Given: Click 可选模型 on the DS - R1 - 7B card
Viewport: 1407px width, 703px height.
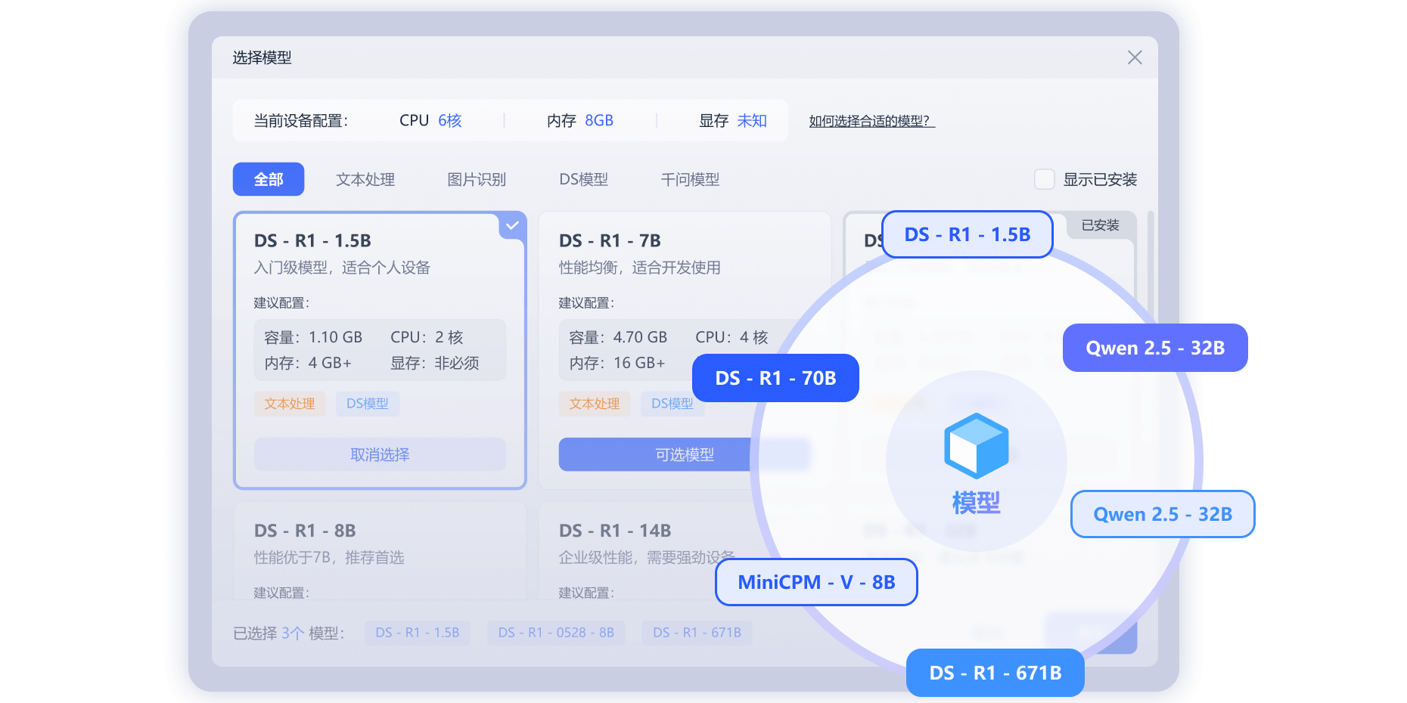Looking at the screenshot, I should pos(685,454).
